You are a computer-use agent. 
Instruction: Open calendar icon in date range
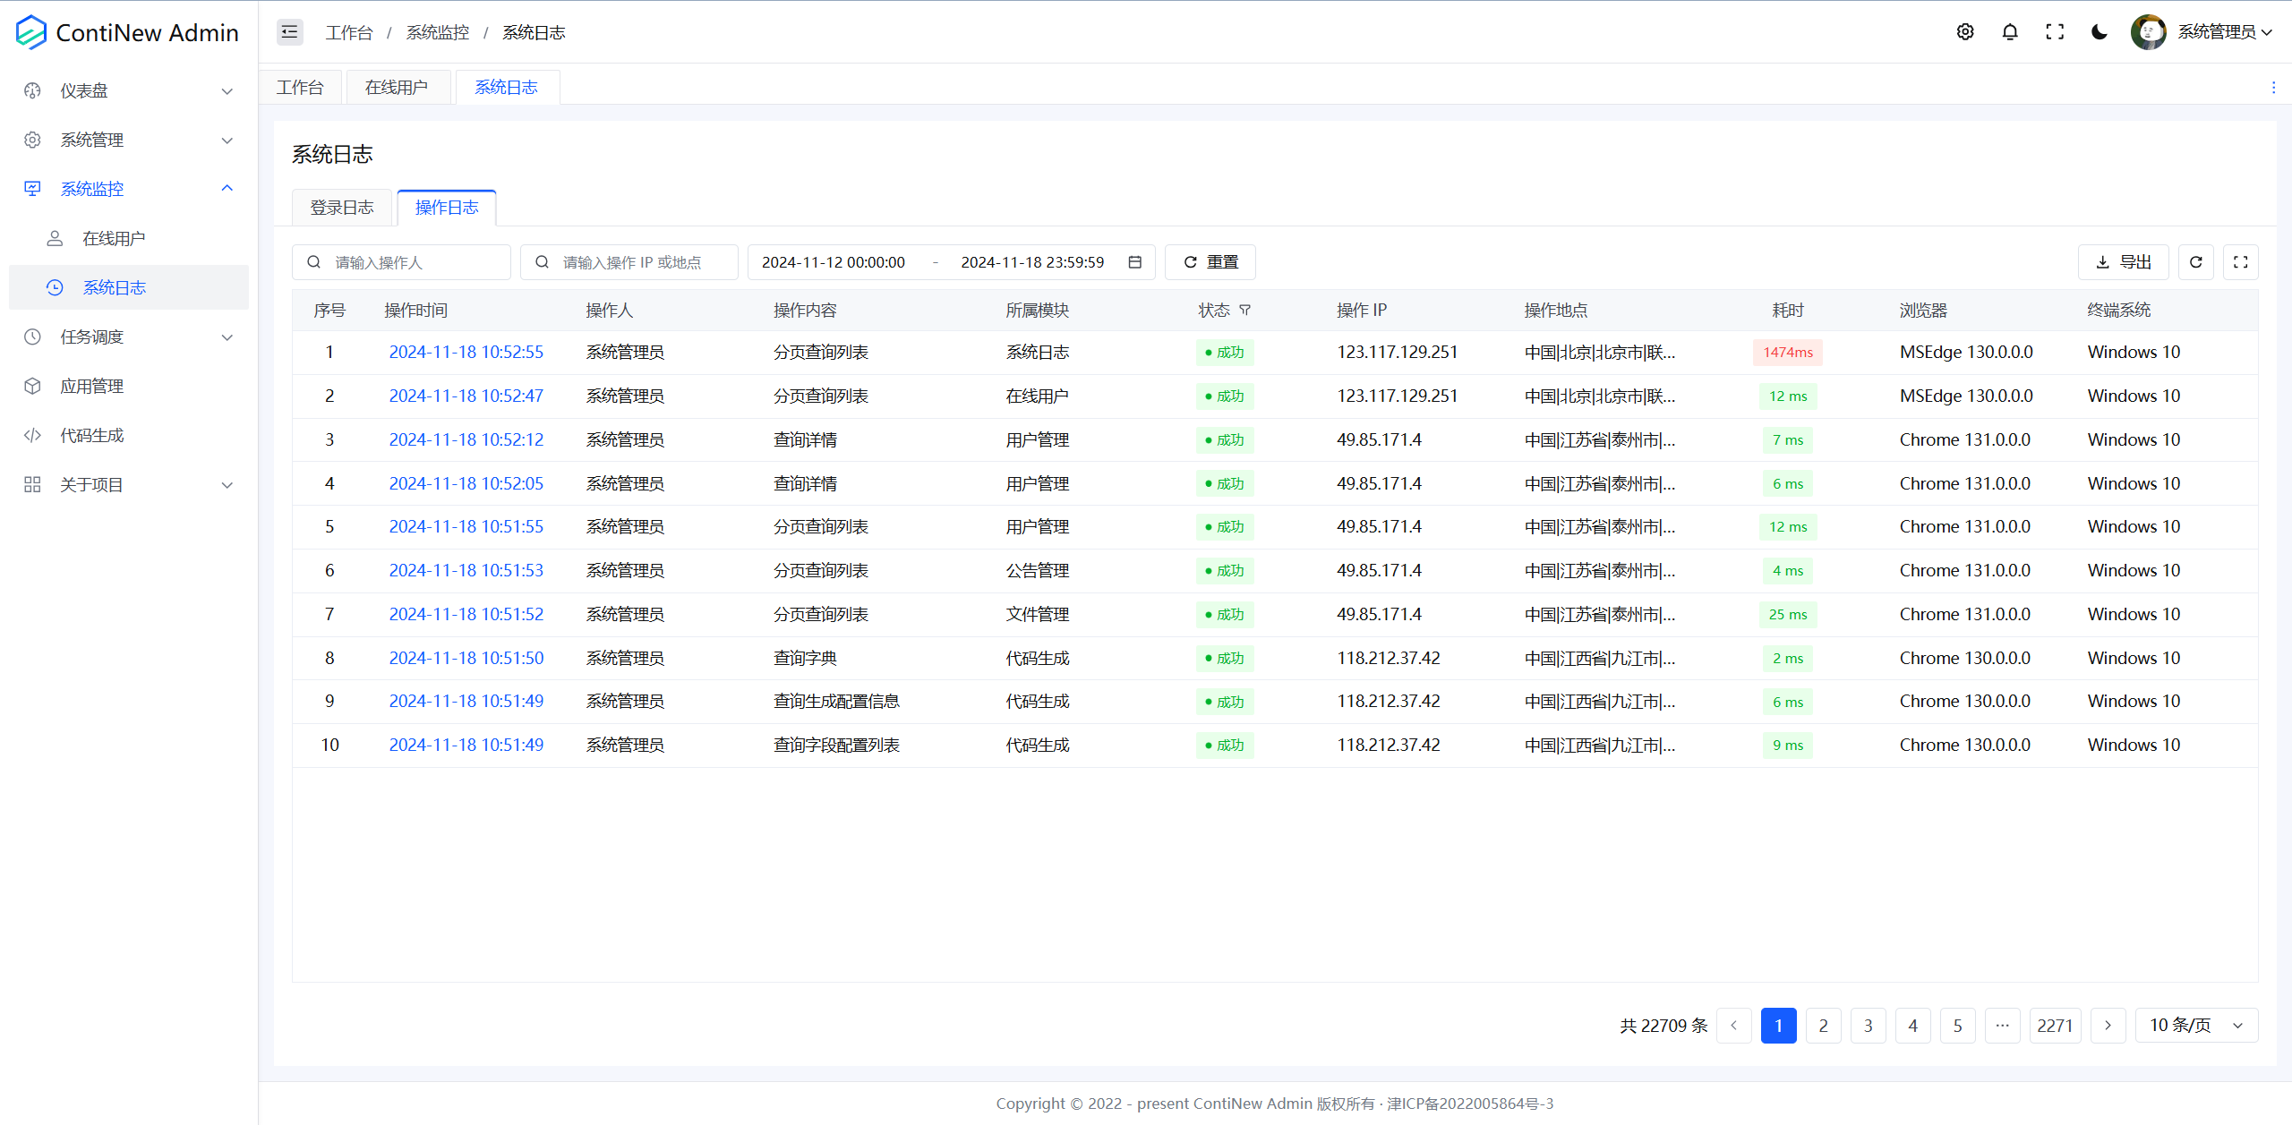point(1134,262)
